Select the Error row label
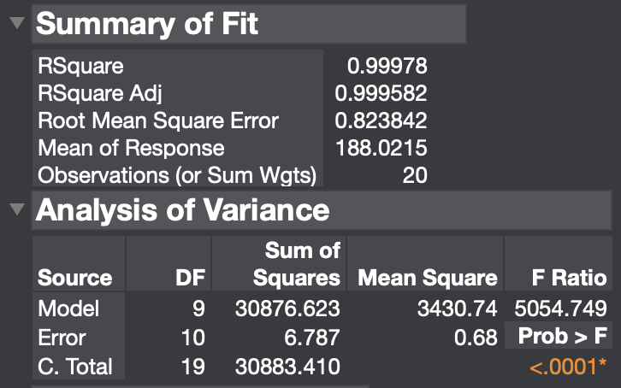621x388 pixels. pos(62,338)
